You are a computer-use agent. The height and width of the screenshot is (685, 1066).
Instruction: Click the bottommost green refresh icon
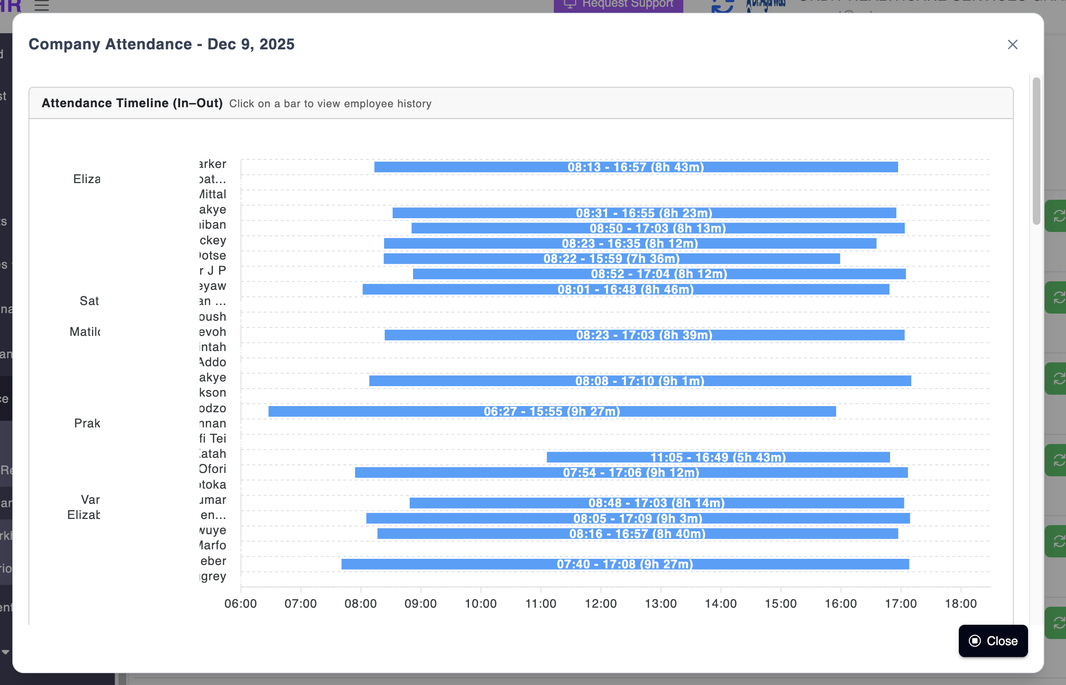point(1058,623)
